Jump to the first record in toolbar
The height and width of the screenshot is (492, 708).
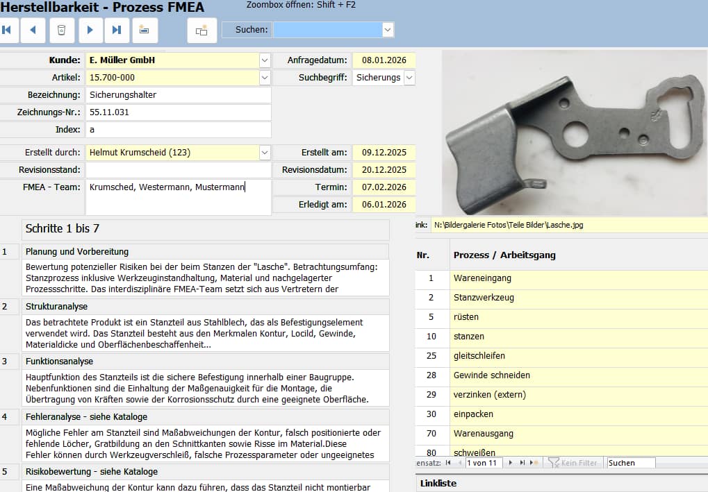coord(7,30)
